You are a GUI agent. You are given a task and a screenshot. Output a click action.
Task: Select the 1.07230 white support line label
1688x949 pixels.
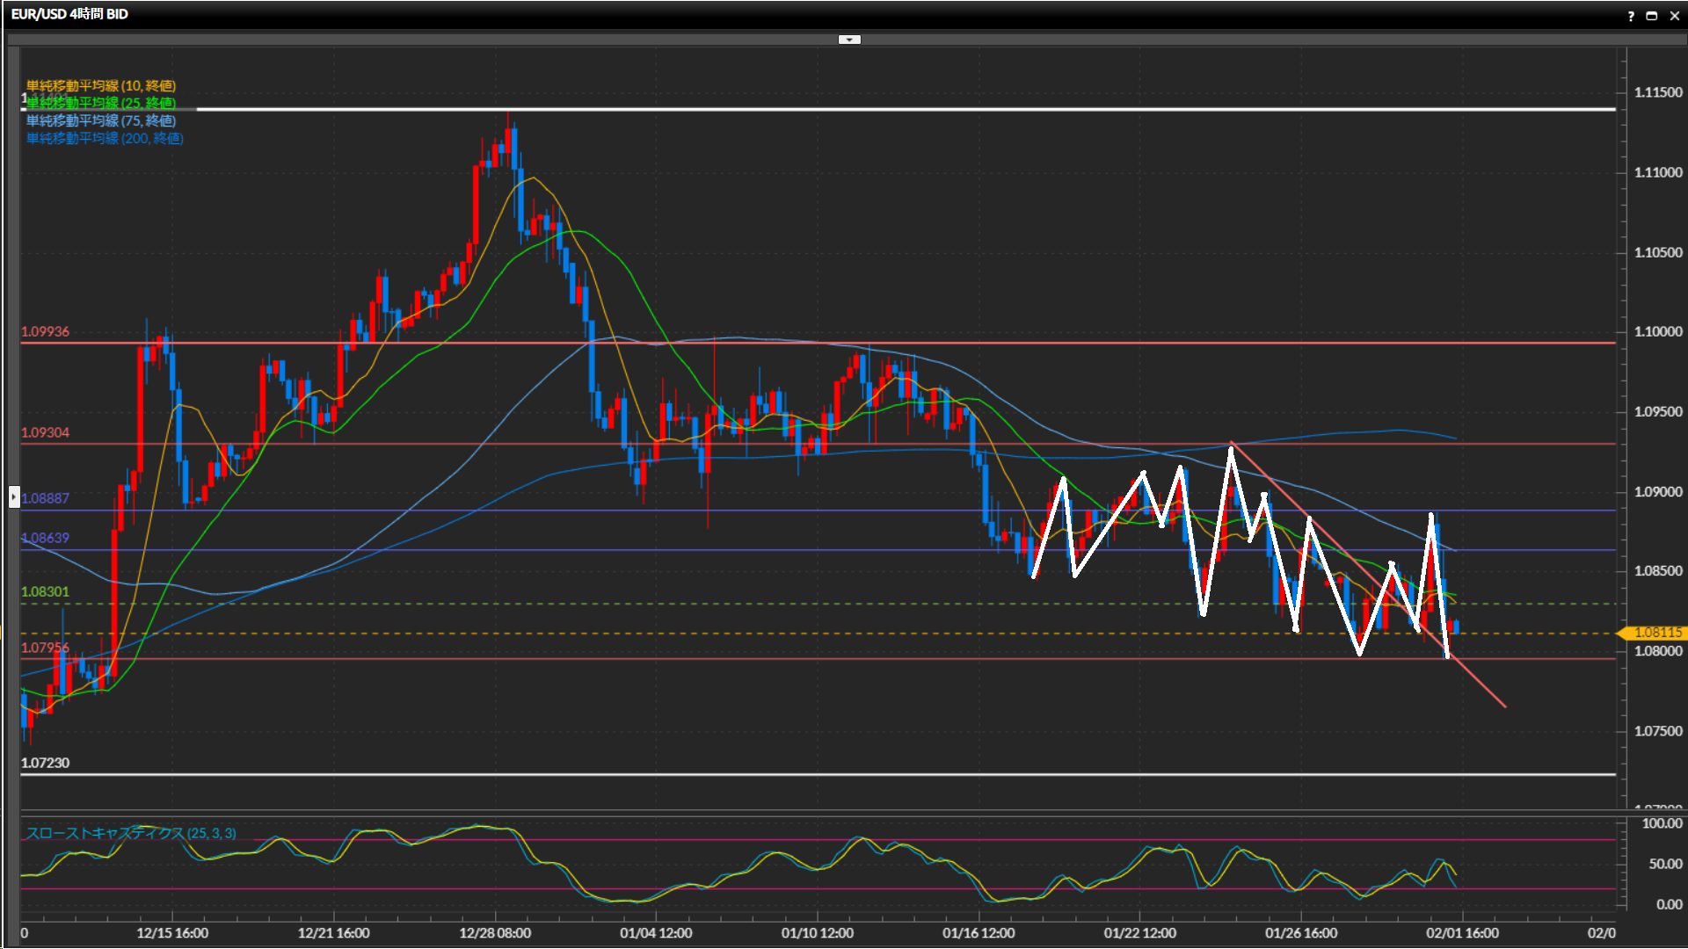[45, 763]
